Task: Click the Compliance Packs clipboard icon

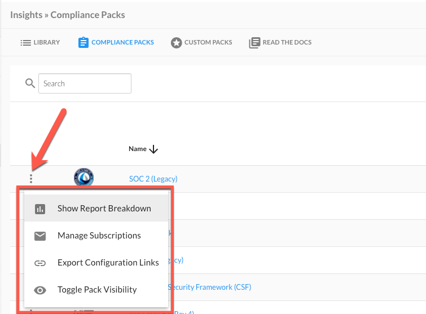Action: click(x=83, y=43)
